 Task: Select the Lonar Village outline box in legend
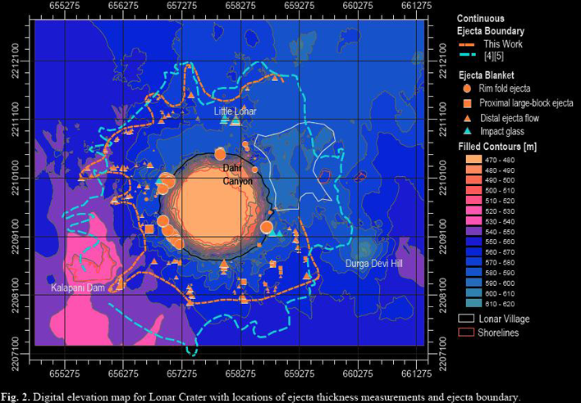(x=466, y=317)
